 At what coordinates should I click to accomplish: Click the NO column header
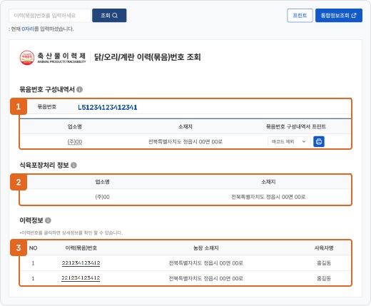click(x=33, y=248)
